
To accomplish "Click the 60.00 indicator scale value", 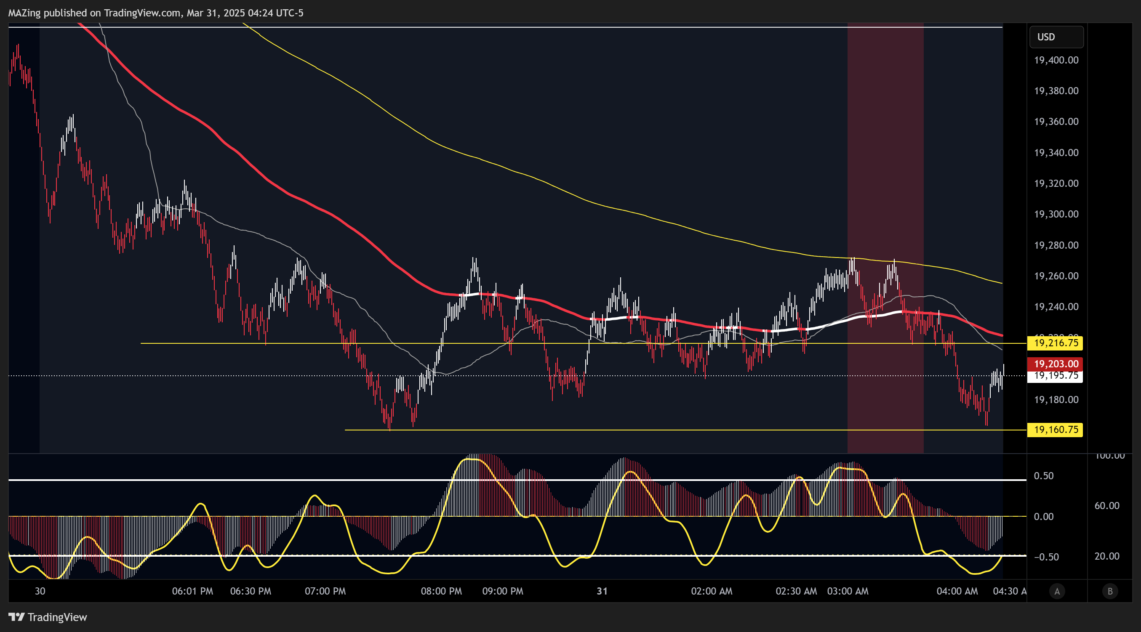I will click(1107, 506).
